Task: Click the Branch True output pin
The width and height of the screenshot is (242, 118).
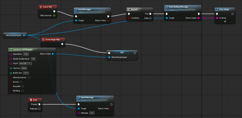Action: tap(150, 14)
